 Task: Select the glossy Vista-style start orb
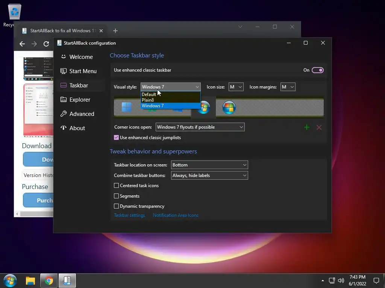tap(229, 107)
